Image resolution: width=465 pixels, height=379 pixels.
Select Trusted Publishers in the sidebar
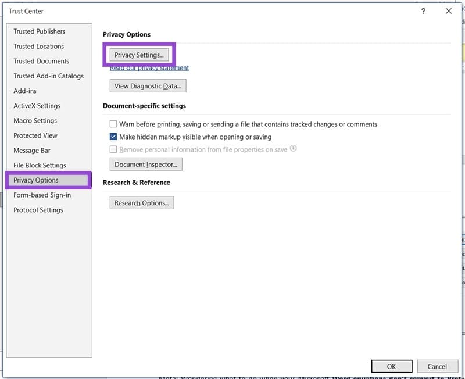[x=41, y=31]
